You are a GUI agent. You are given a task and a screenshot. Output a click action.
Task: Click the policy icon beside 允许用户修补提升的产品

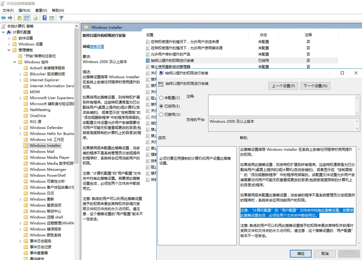pos(148,54)
